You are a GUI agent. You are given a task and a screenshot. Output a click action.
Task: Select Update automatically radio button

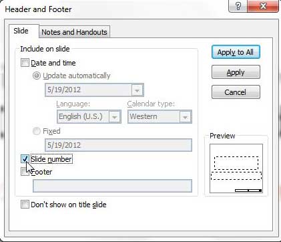coord(37,76)
